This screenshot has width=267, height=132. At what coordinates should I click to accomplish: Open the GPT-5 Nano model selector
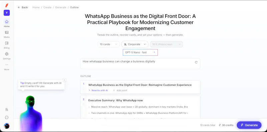[140, 52]
